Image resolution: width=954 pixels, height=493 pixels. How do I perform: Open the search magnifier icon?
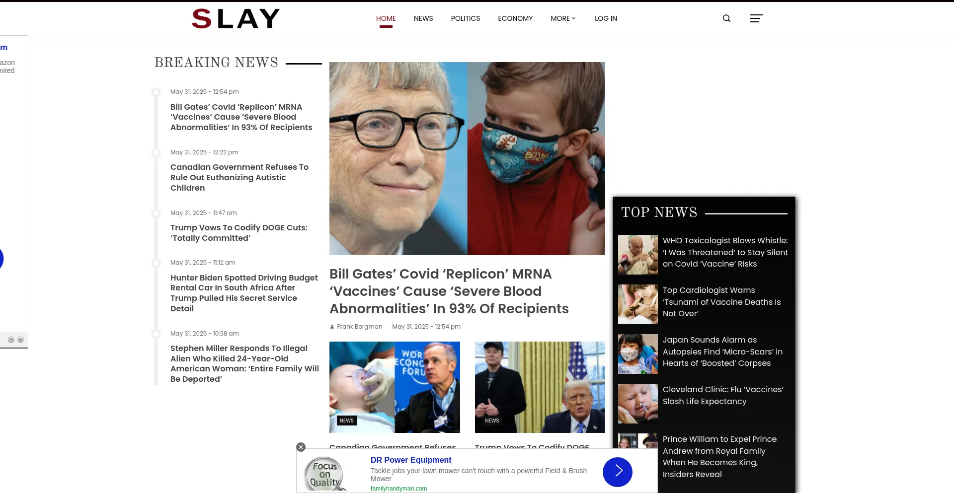(726, 18)
